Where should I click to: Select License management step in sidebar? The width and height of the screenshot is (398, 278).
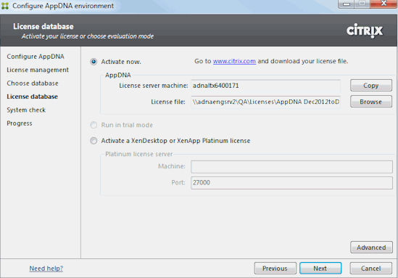pyautogui.click(x=38, y=70)
